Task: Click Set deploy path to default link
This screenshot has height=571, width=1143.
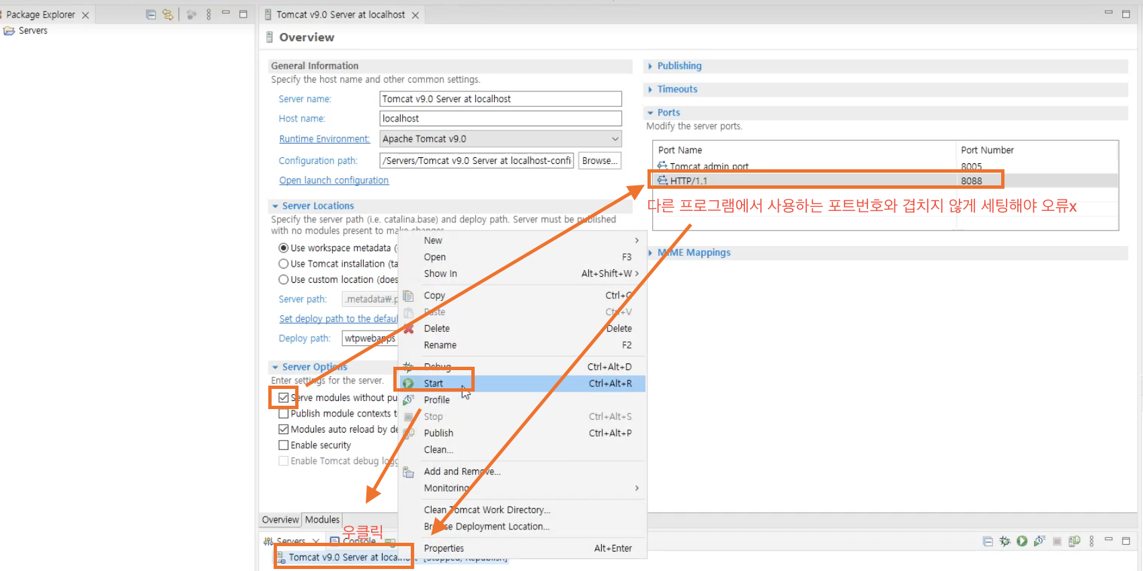Action: tap(339, 319)
